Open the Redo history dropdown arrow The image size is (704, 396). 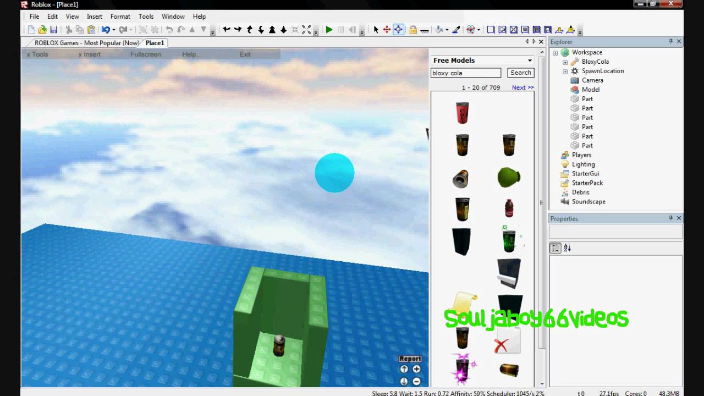point(131,30)
